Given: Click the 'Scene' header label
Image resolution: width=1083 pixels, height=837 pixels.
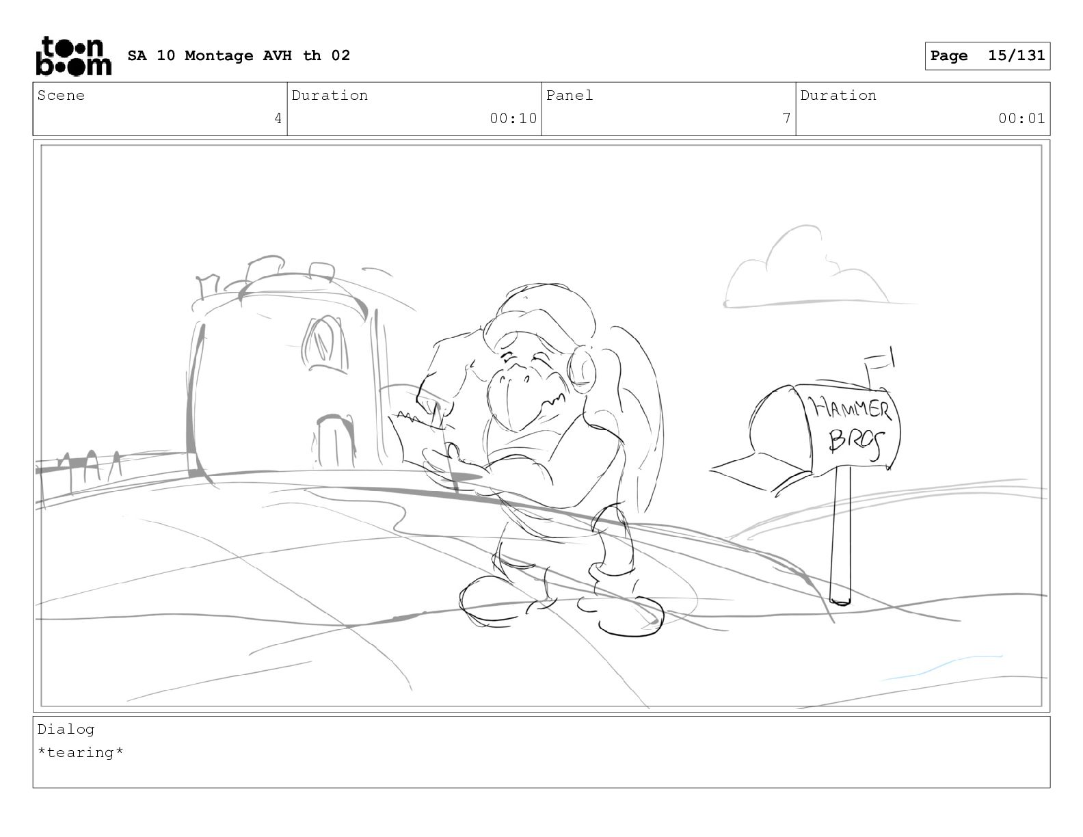Looking at the screenshot, I should coord(61,96).
